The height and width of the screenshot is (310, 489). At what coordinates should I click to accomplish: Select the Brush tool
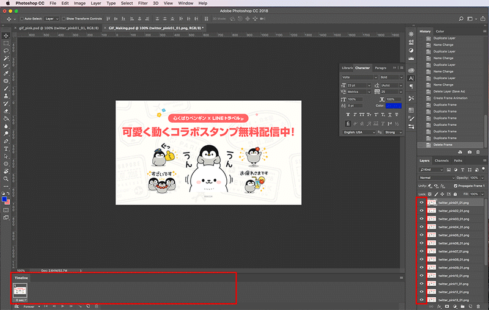pyautogui.click(x=6, y=88)
